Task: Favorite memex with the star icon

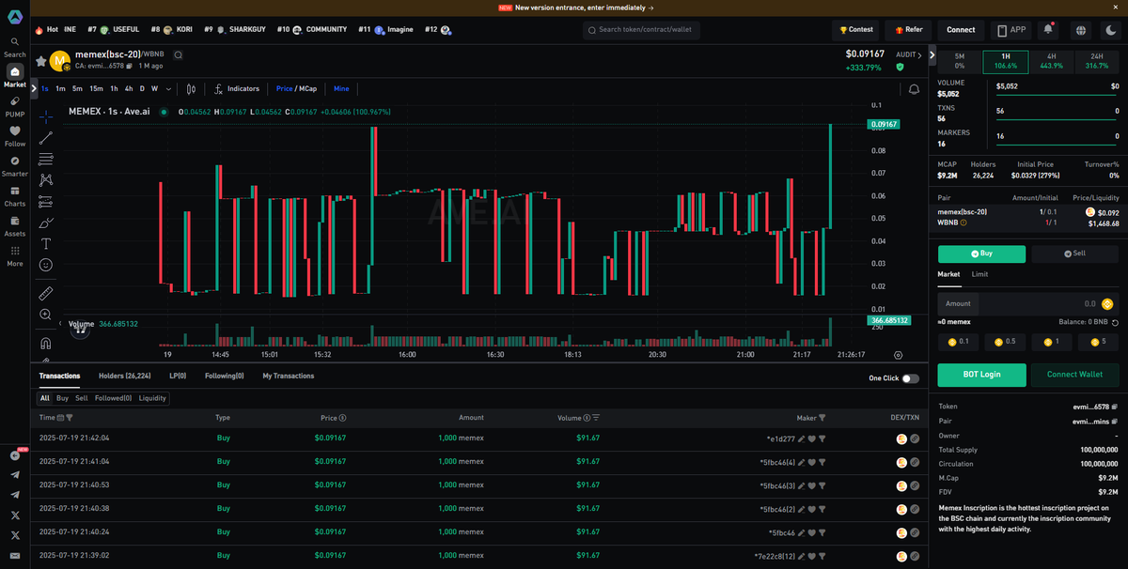Action: click(41, 61)
